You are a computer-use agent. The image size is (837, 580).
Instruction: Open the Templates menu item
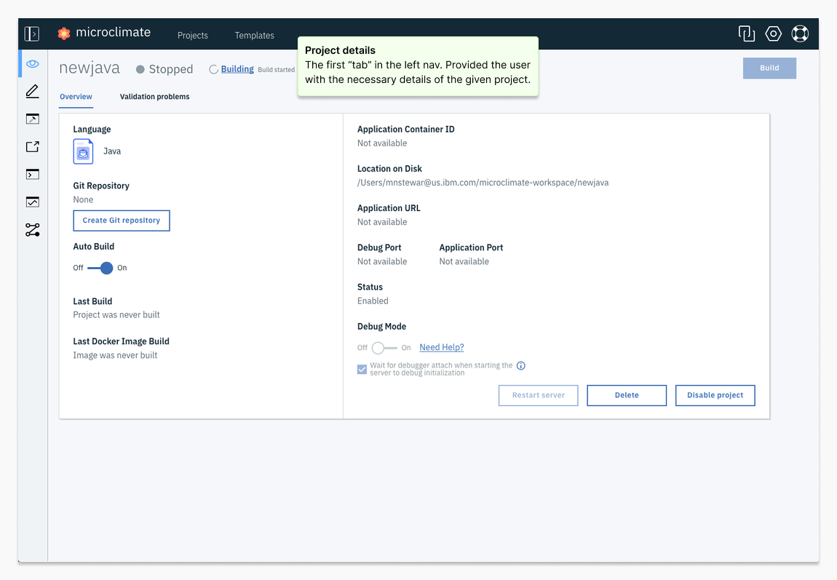click(x=254, y=36)
